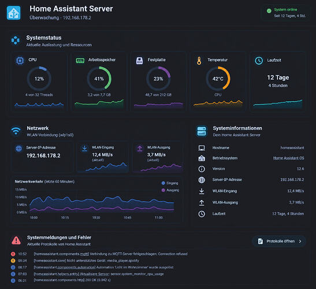Click the clock icon beside Laufzeit row
The height and width of the screenshot is (289, 316).
point(202,214)
